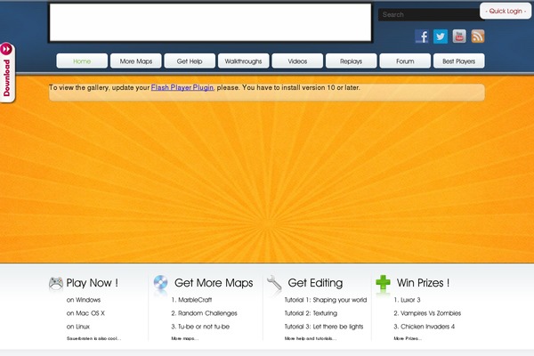Follow the Flash Player Plugin link
The image size is (534, 356).
click(182, 87)
